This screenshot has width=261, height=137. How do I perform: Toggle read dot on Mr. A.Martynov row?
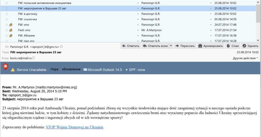coord(138,30)
